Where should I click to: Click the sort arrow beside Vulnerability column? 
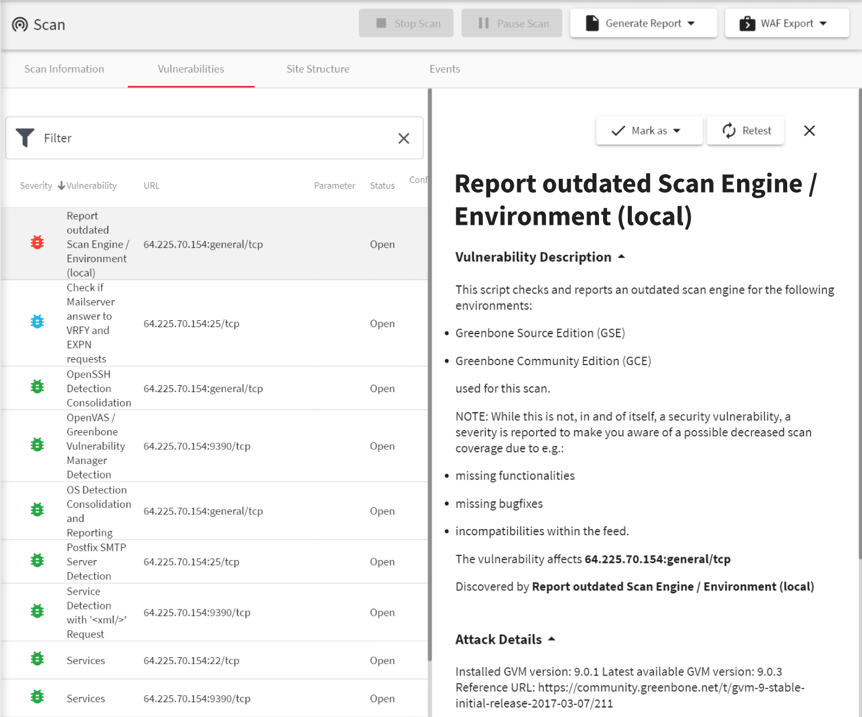click(x=62, y=185)
